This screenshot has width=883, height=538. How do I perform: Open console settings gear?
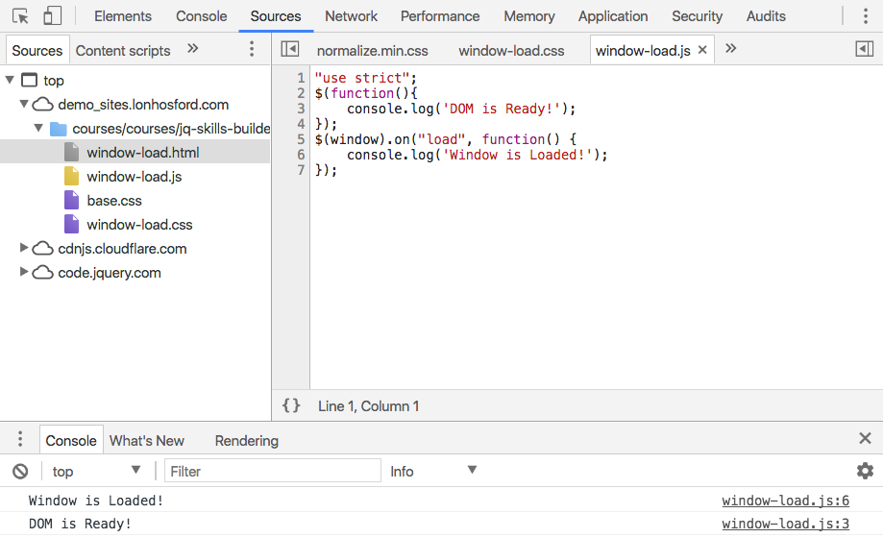point(865,471)
